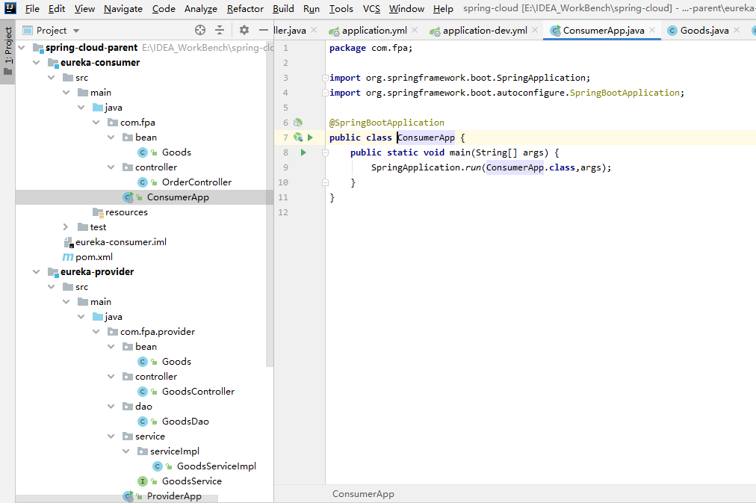Expand the test folder
756x503 pixels.
pos(66,227)
